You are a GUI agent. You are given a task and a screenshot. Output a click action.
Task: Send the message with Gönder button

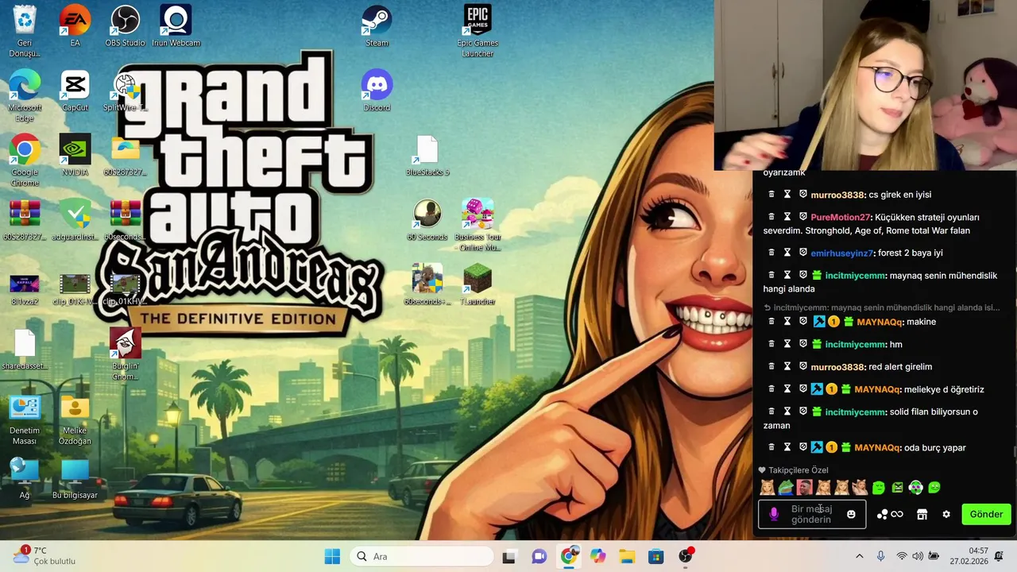click(x=986, y=514)
